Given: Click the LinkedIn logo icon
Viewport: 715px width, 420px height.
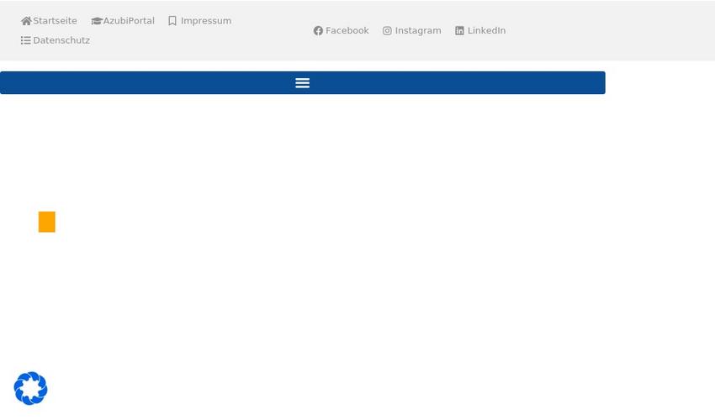Looking at the screenshot, I should pyautogui.click(x=459, y=31).
